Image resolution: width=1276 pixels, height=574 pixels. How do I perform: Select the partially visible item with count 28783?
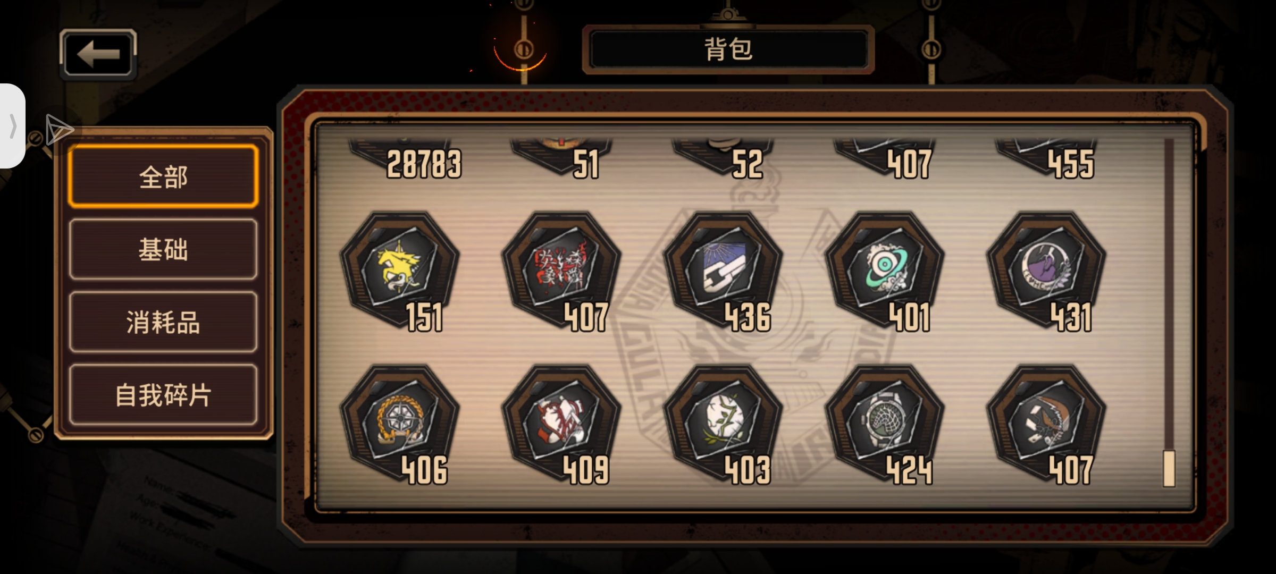click(404, 158)
